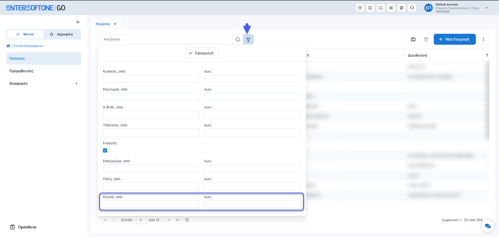This screenshot has height=237, width=499.
Task: Go to the next page
Action: (x=169, y=220)
